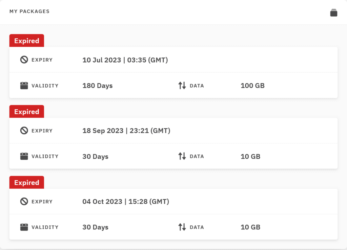
Task: Click the validity calendar icon in the second package
Action: point(24,156)
